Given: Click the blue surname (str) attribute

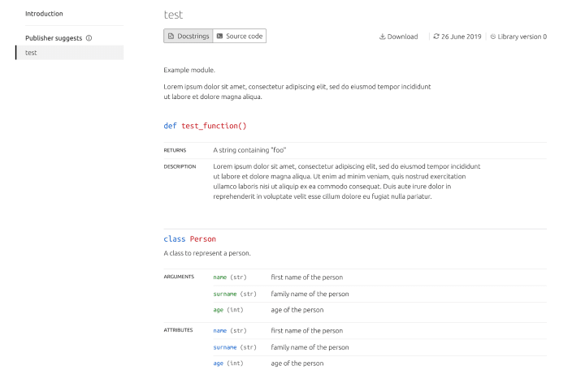Looking at the screenshot, I should (235, 347).
